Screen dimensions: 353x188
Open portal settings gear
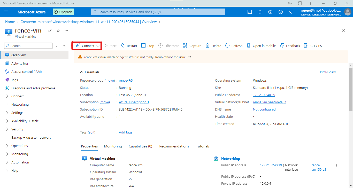point(270,12)
